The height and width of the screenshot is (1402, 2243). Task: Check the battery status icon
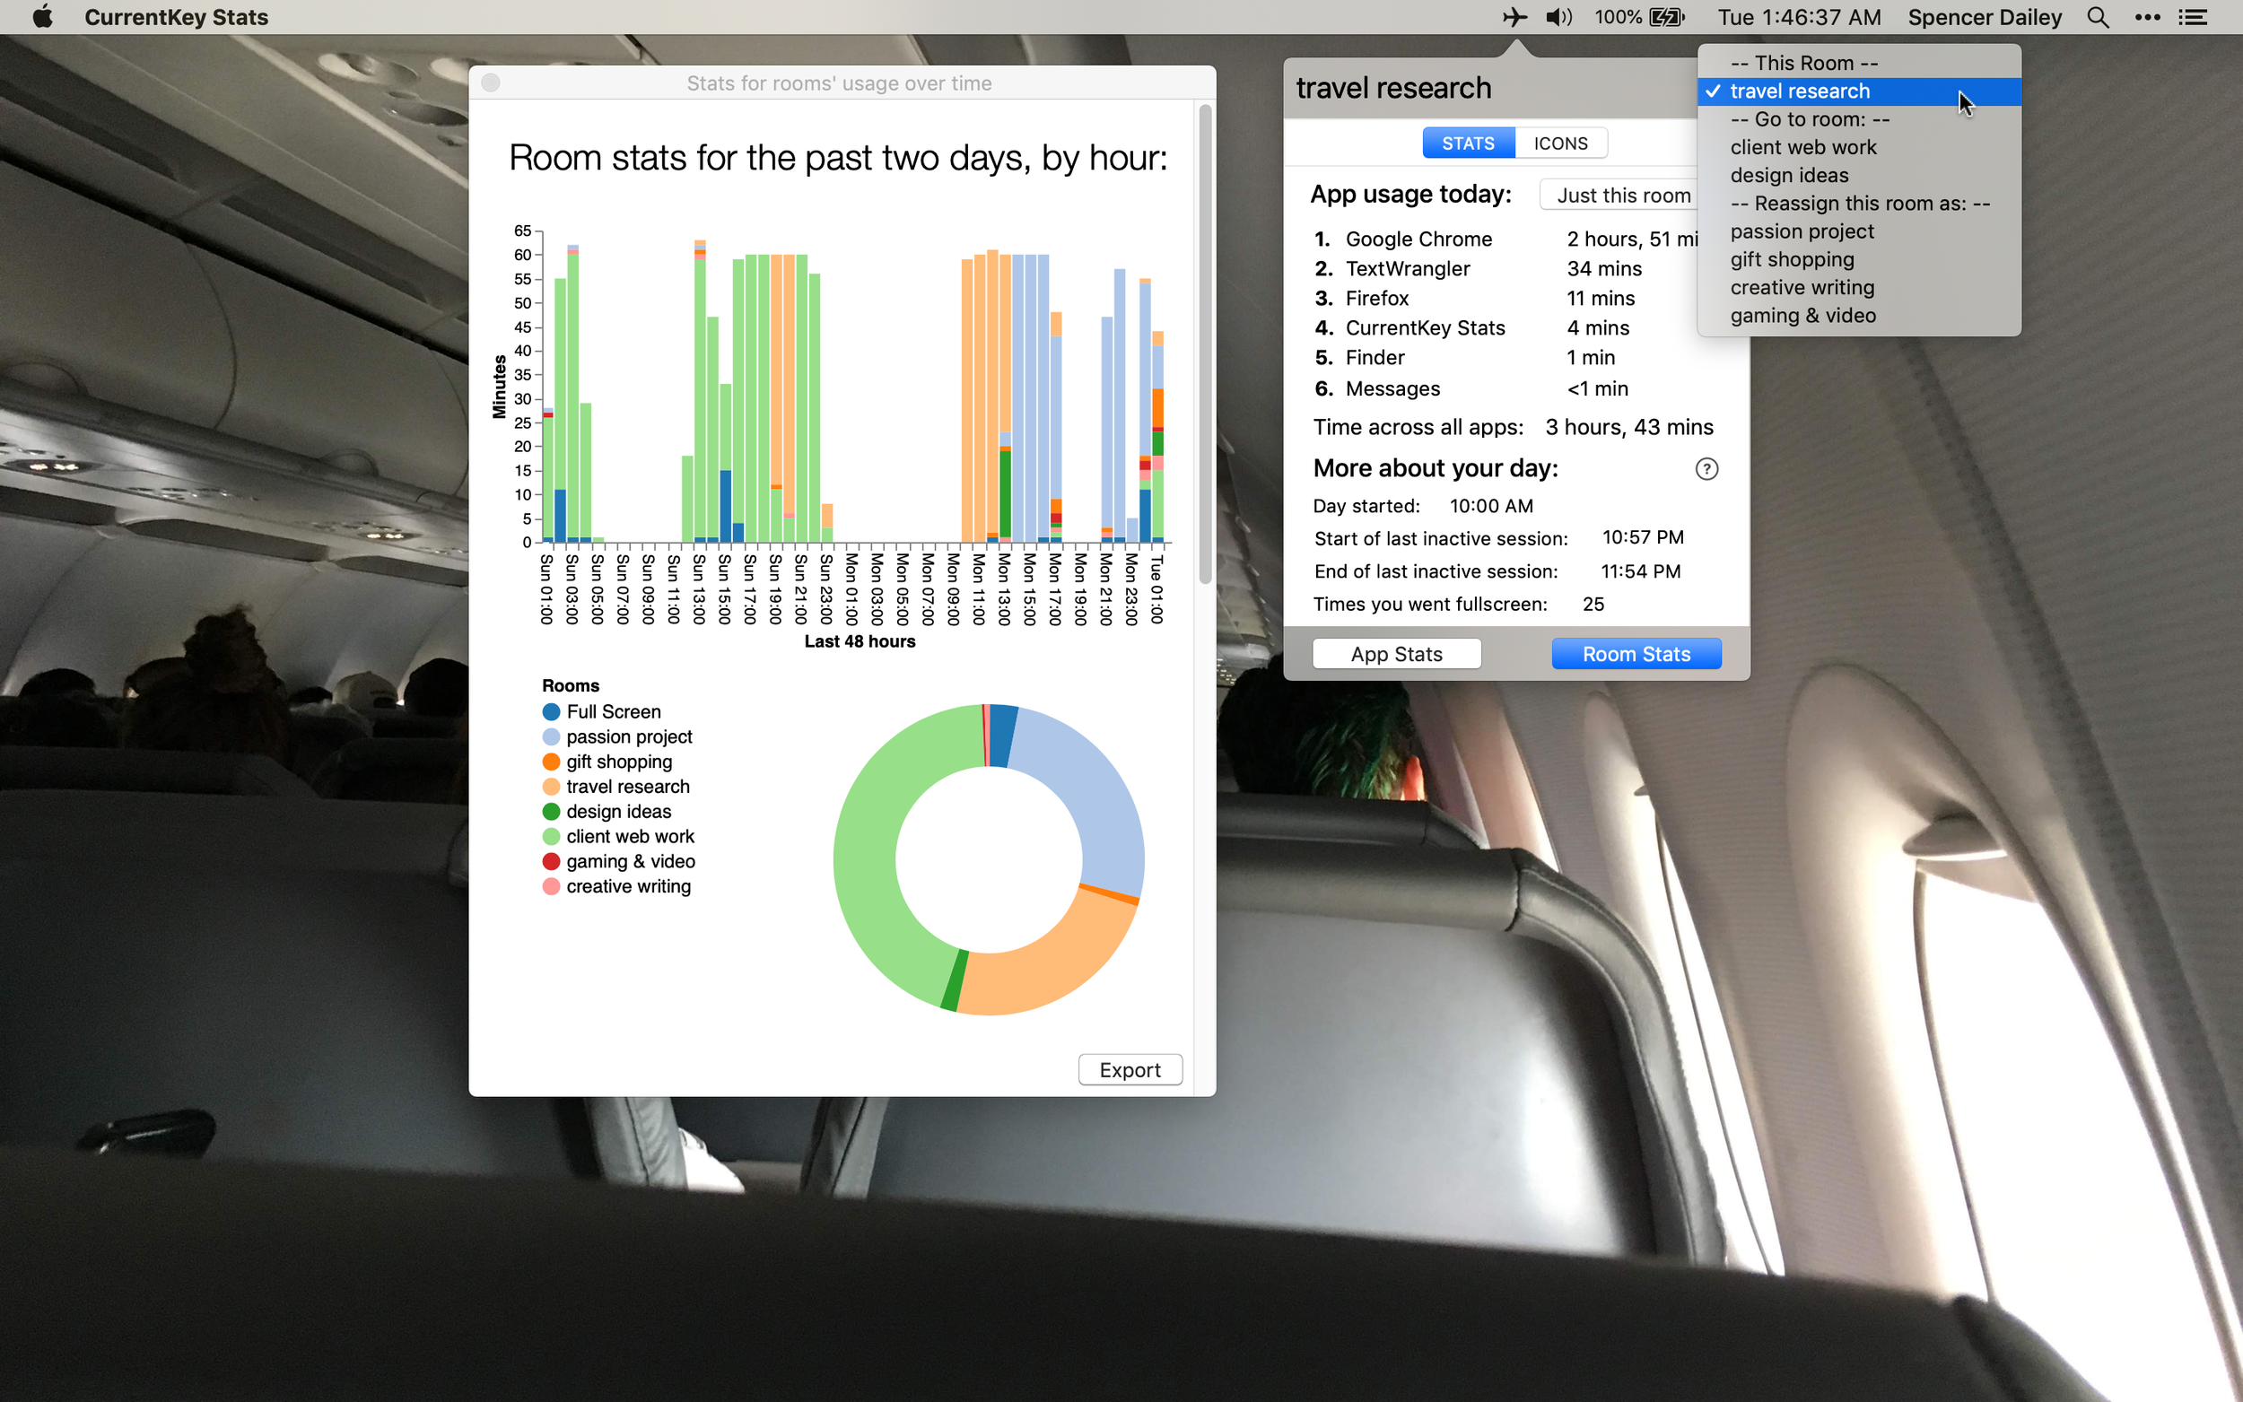pyautogui.click(x=1666, y=17)
